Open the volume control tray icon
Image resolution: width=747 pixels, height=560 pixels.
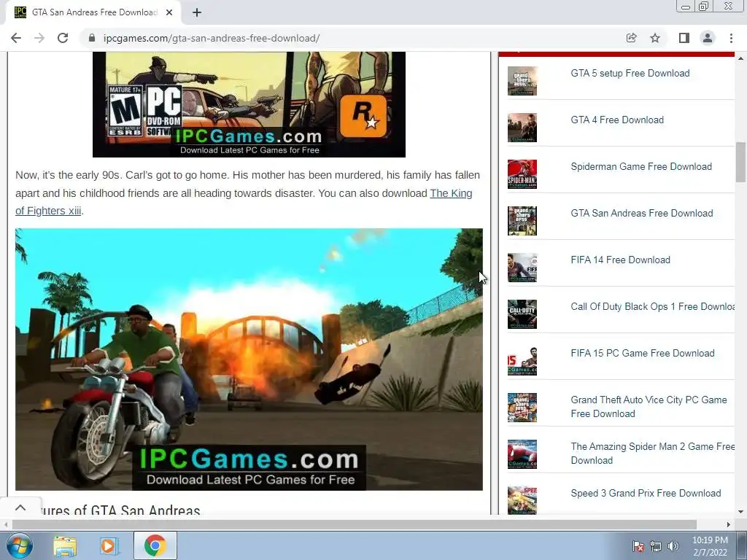(x=673, y=546)
